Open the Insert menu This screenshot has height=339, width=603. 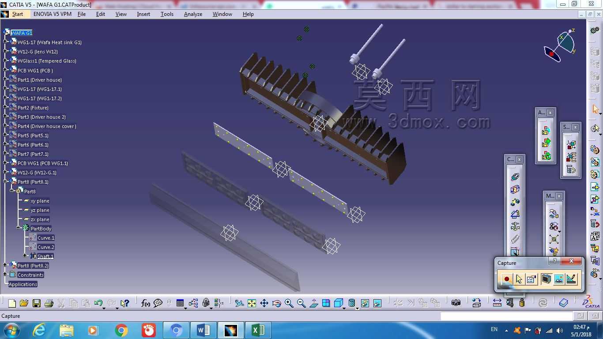click(x=143, y=14)
